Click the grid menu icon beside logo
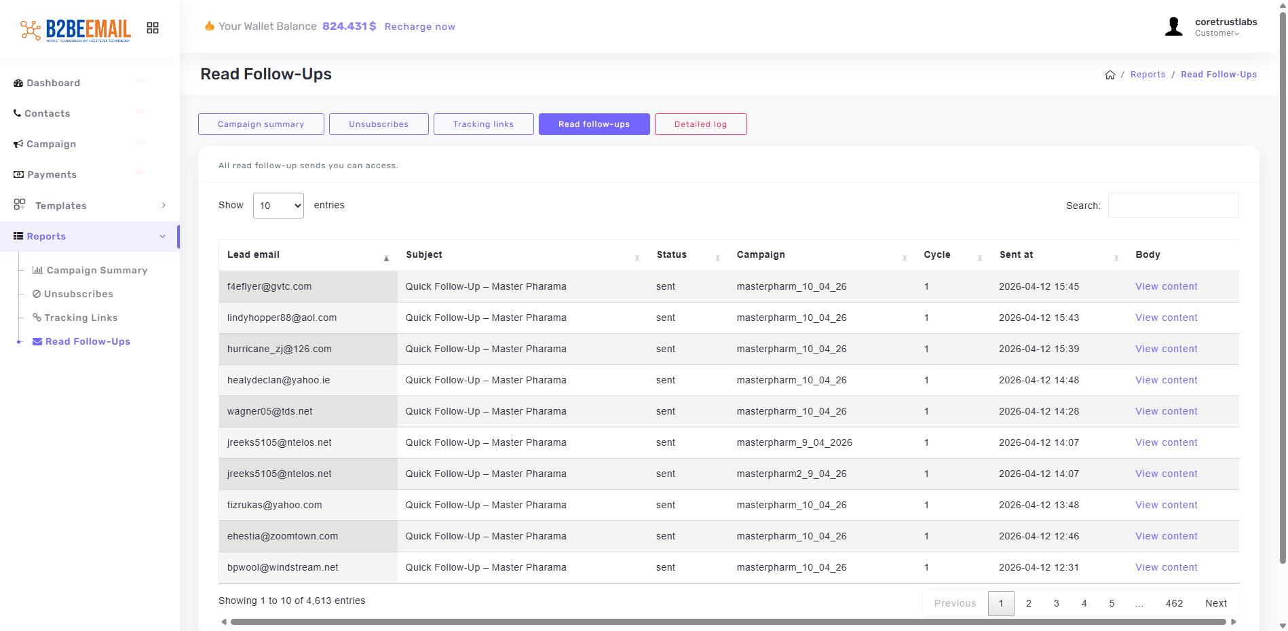Viewport: 1288px width, 631px height. [x=153, y=28]
